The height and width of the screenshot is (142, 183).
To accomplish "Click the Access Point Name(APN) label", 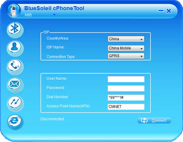I will pyautogui.click(x=68, y=106).
